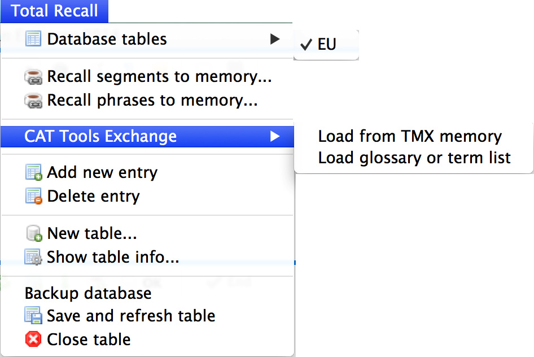
Task: Expand the Database tables submenu arrow
Action: click(274, 39)
